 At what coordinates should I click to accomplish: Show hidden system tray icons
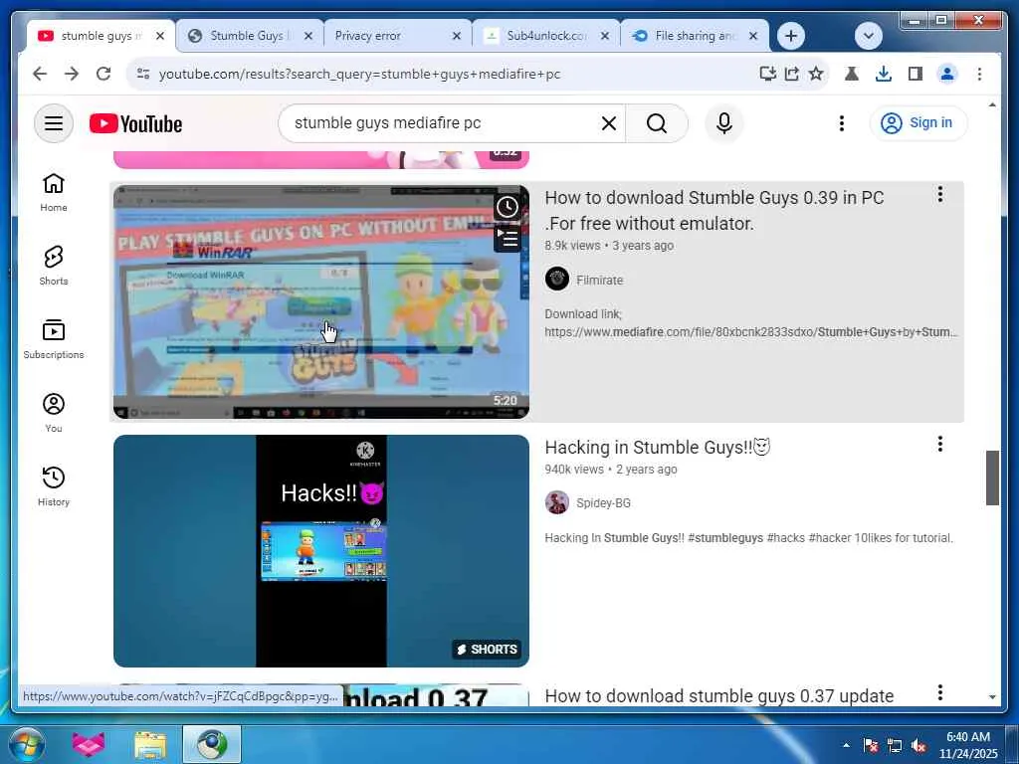coord(846,745)
